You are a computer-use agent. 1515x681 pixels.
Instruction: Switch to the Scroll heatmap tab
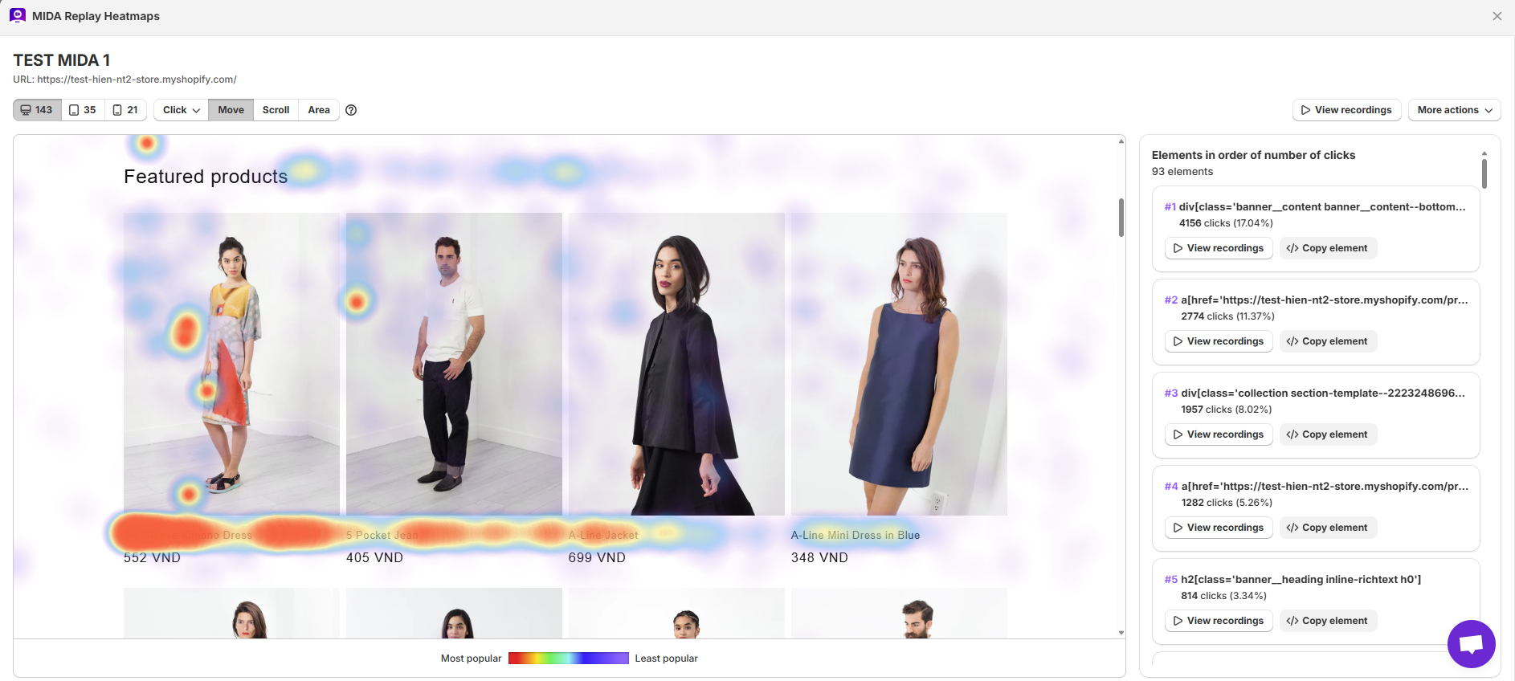tap(276, 110)
